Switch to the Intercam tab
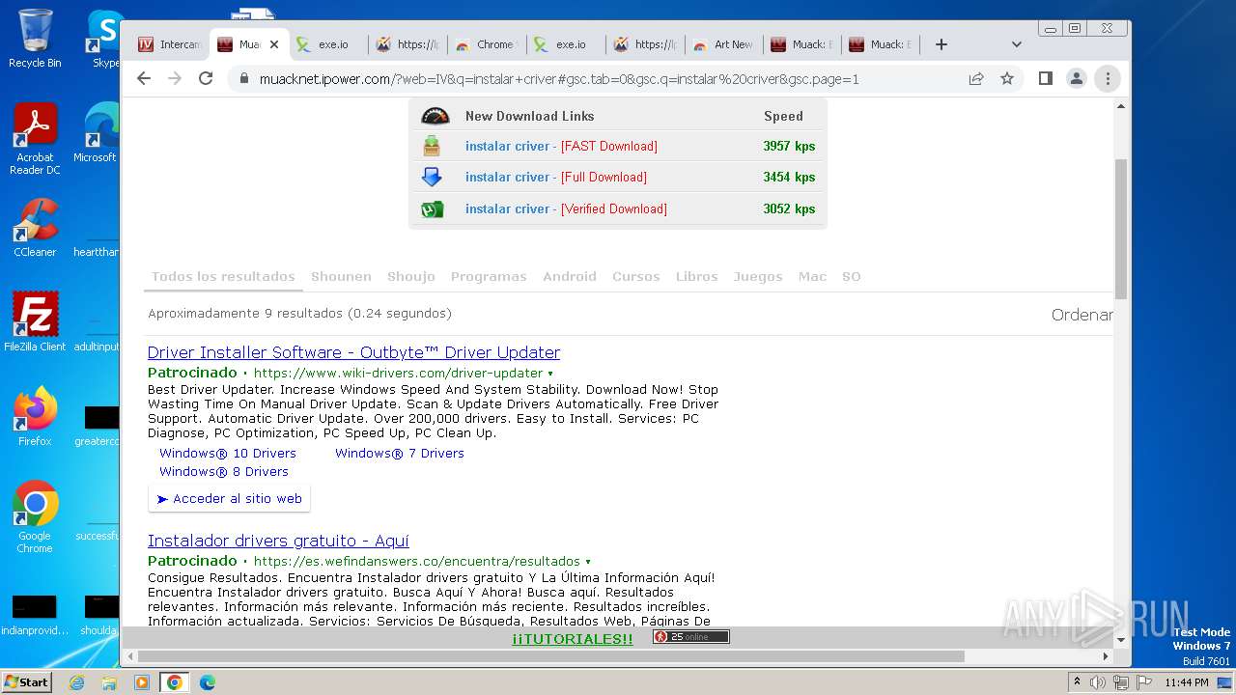The image size is (1236, 695). pyautogui.click(x=170, y=44)
